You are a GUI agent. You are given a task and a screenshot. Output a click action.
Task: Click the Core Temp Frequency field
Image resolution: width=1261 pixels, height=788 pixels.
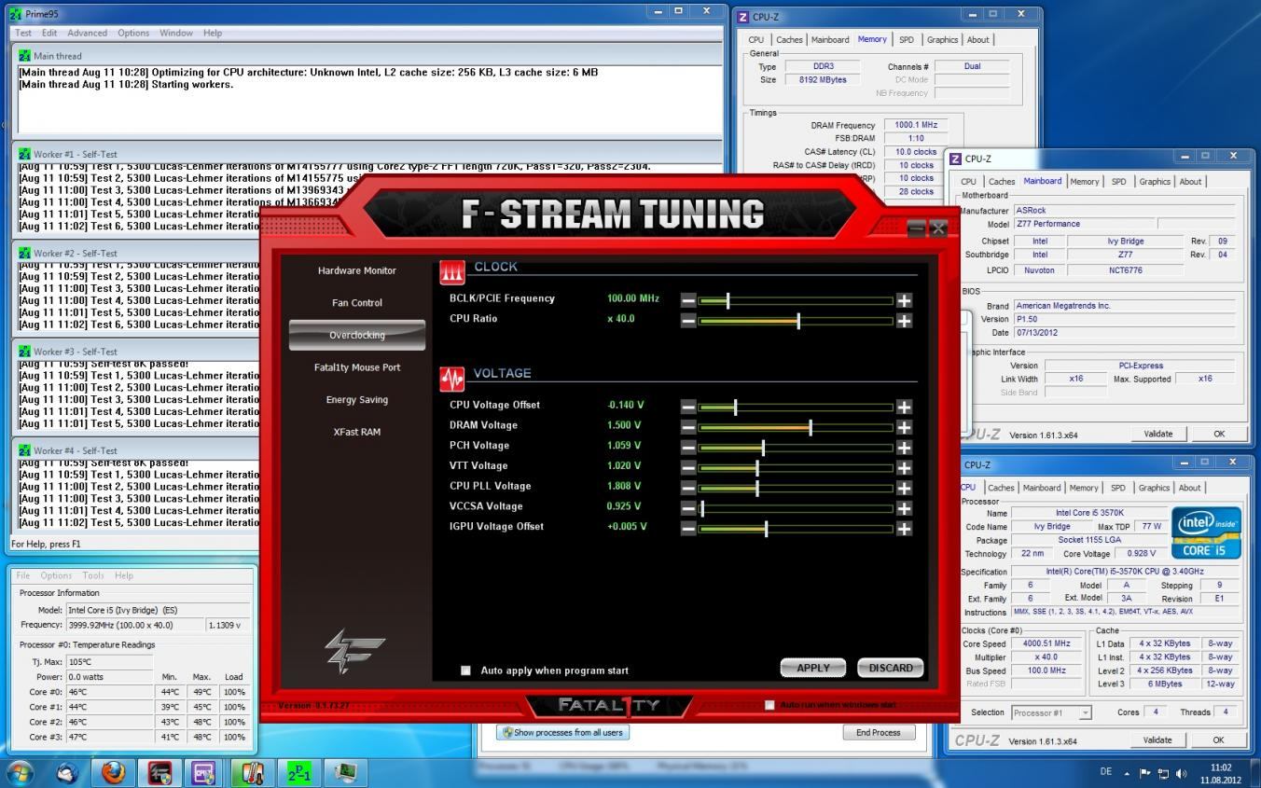pyautogui.click(x=134, y=625)
